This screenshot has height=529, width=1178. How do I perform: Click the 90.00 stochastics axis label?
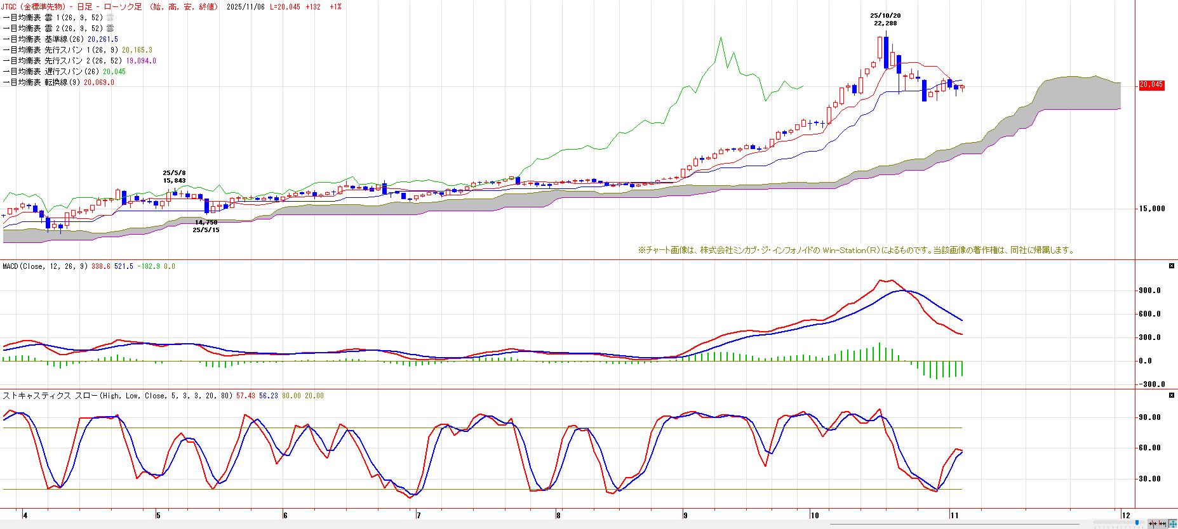pos(1151,417)
